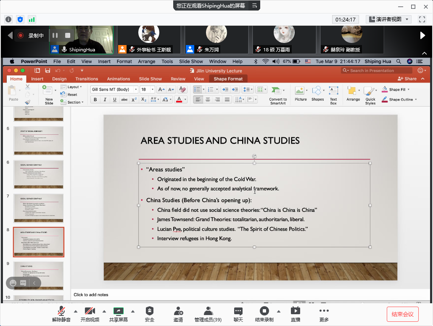Click the End Meeting button
Screen dimensions: 433x326
click(x=402, y=314)
